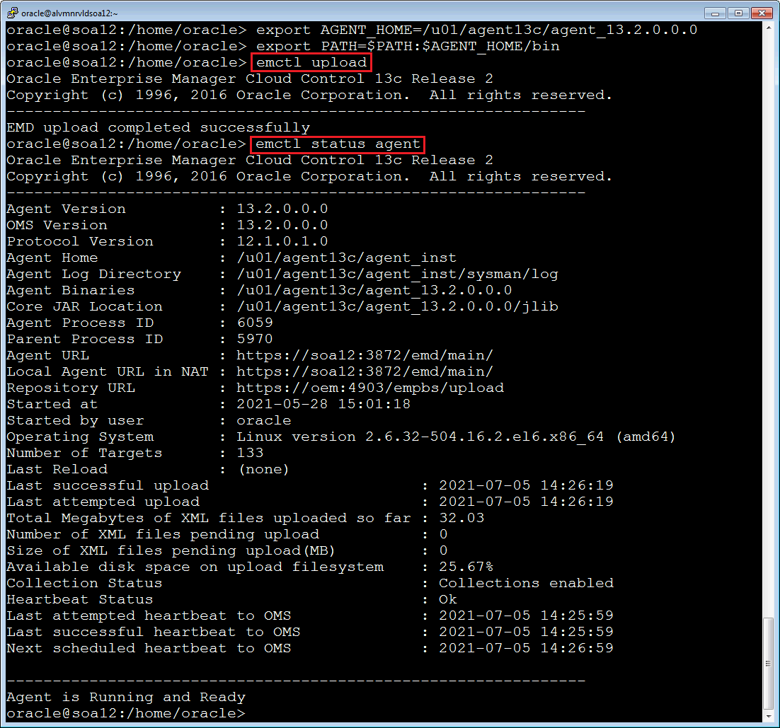Click the window title oracle@alvmnrvldsoa12

[x=69, y=12]
